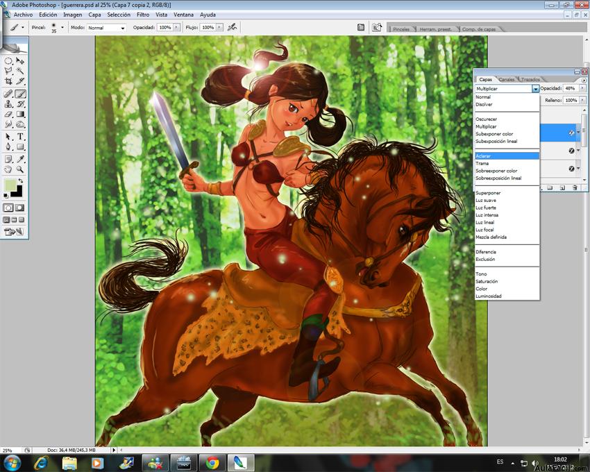Switch to Quick Mask mode
Viewport: 590px width, 472px height.
(x=20, y=208)
